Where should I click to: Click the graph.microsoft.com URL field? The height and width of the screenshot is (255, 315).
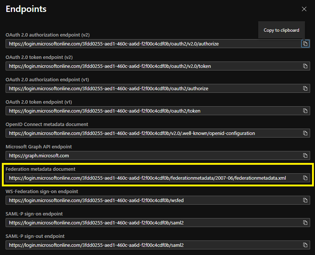point(153,155)
